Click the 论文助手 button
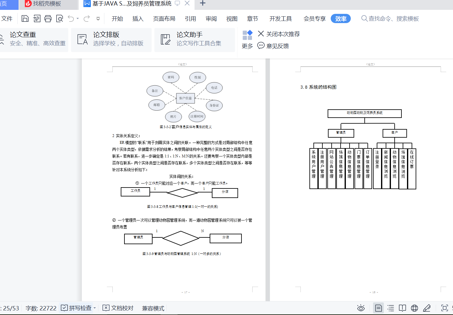Screen dimensions: 453x315 click(195, 40)
